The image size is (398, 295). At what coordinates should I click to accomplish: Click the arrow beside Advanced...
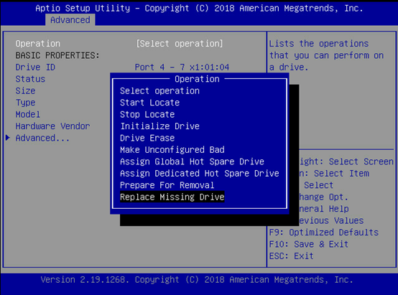pyautogui.click(x=8, y=138)
